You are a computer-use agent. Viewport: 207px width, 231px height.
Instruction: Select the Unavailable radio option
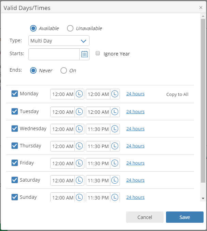[70, 28]
